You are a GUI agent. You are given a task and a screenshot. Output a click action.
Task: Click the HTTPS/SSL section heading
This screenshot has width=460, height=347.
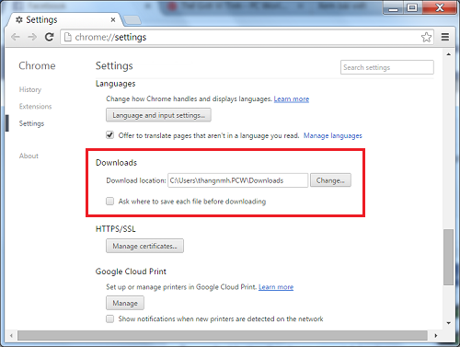click(x=116, y=229)
